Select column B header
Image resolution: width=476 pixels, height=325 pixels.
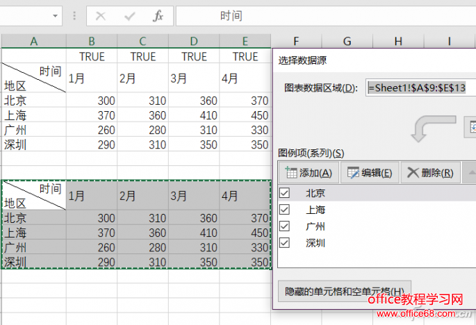(92, 41)
